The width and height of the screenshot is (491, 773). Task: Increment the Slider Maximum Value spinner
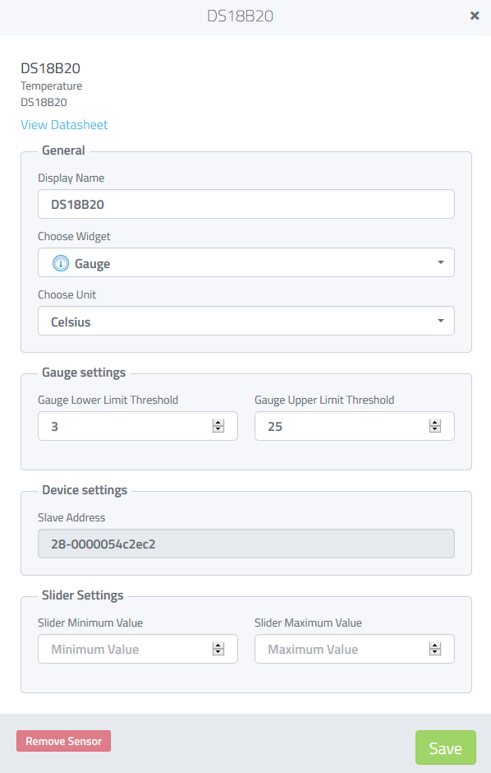tap(435, 646)
